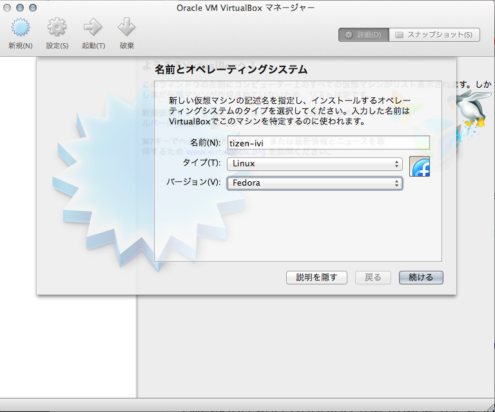Click the タイプ(T): label

click(x=202, y=163)
